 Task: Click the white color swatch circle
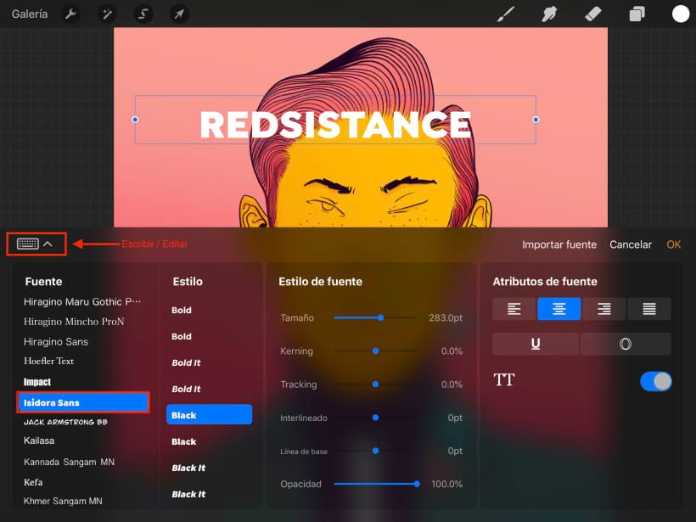(681, 14)
